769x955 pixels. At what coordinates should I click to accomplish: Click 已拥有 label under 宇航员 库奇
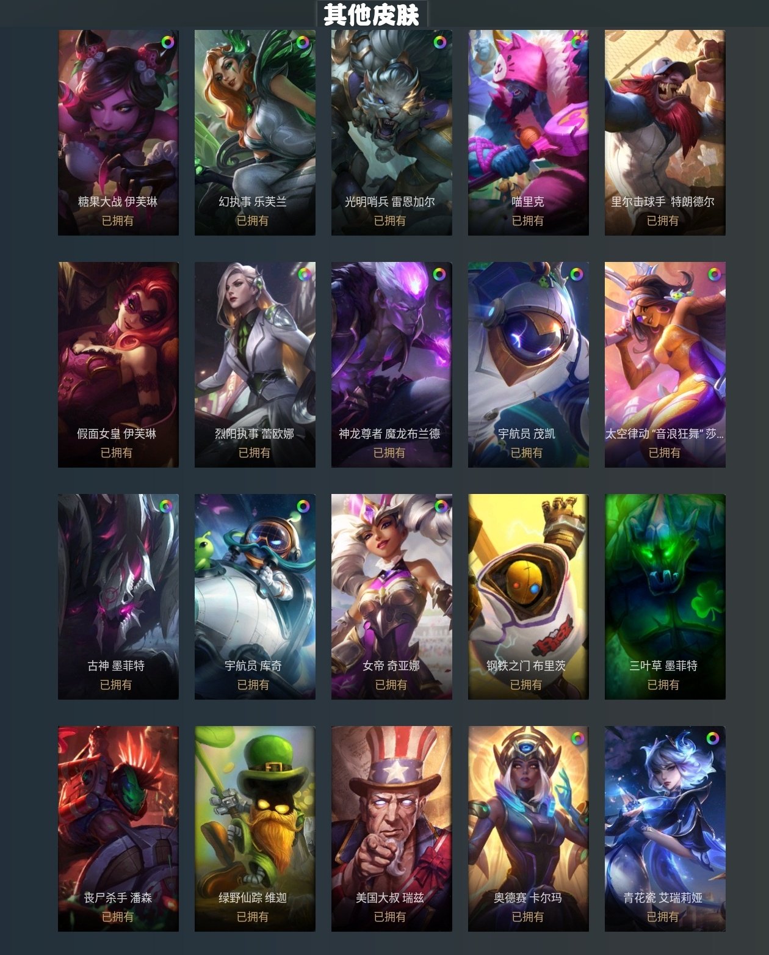(x=253, y=684)
